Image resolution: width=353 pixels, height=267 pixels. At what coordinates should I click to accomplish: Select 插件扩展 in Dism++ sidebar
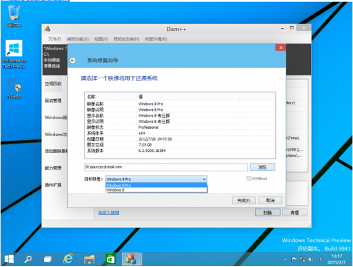click(x=53, y=185)
